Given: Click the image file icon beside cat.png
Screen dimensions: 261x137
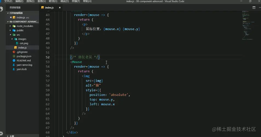Looking at the screenshot, I should (17, 43).
